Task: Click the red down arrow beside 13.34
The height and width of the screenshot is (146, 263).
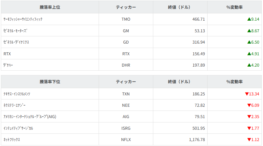Action: 247,94
